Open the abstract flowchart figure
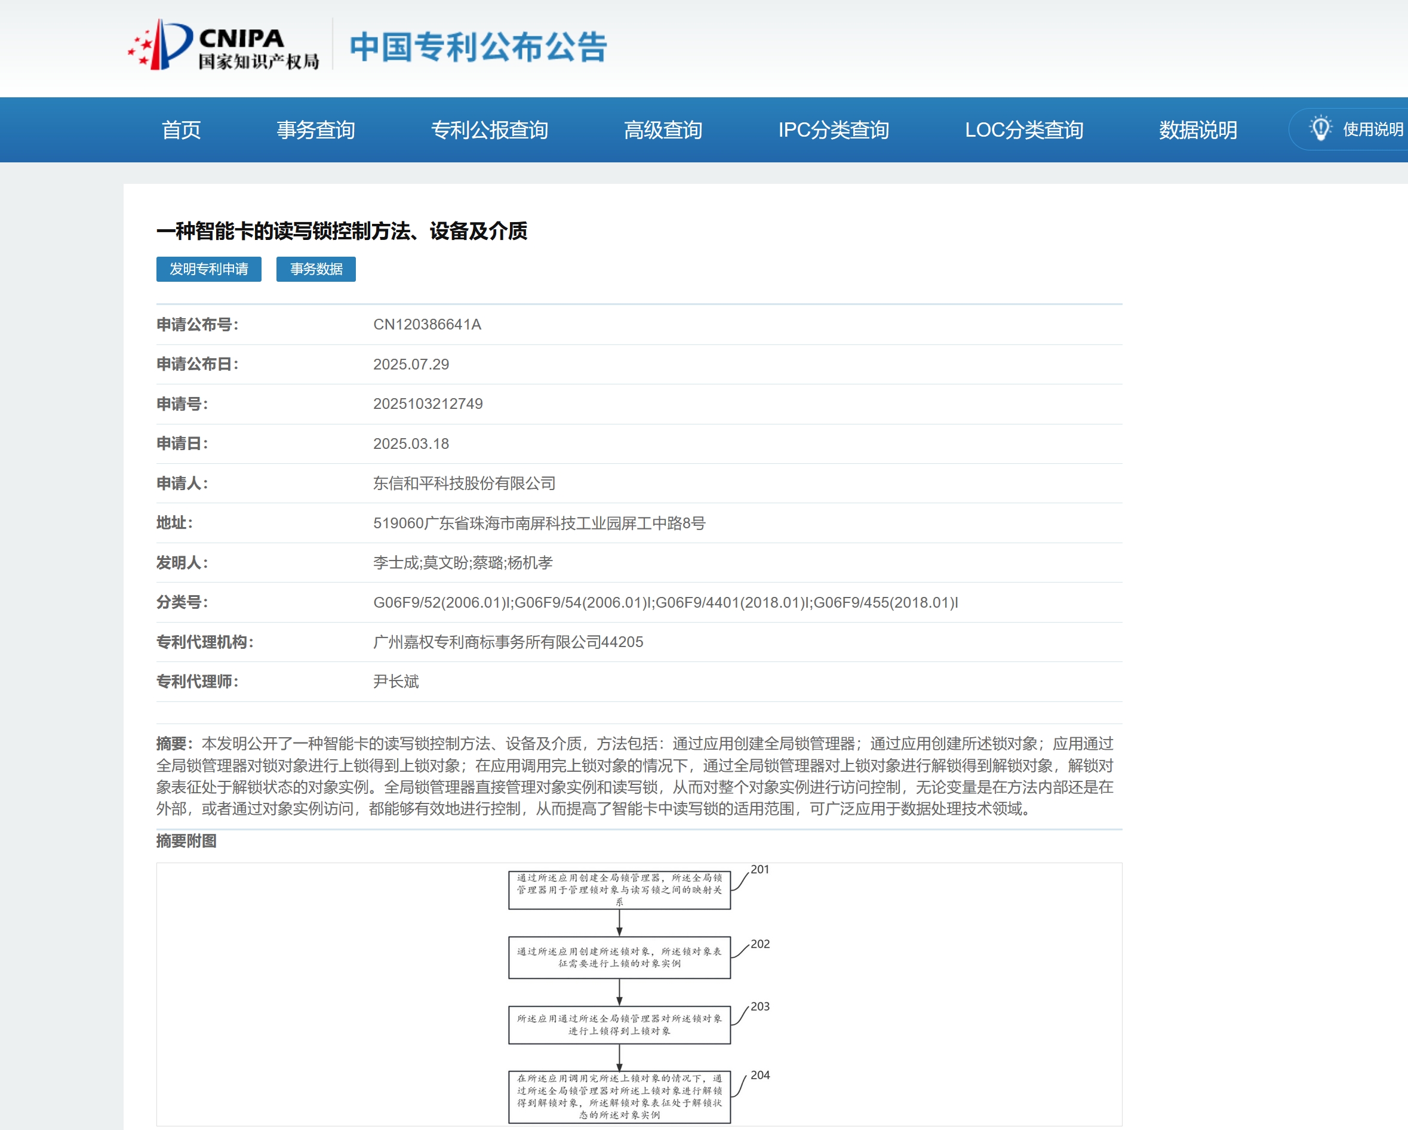1408x1130 pixels. [639, 994]
